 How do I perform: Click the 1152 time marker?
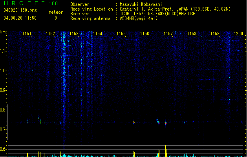(x=50, y=34)
